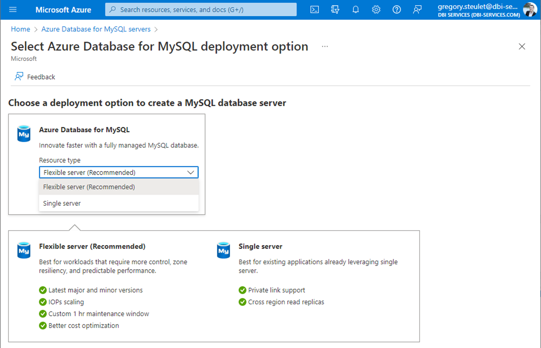Open the portal hamburger menu
This screenshot has height=348, width=541.
[x=13, y=10]
